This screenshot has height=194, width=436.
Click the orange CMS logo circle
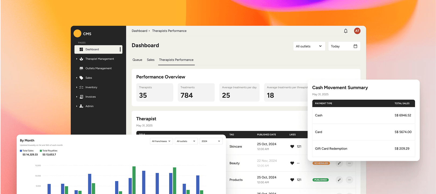[x=77, y=33]
